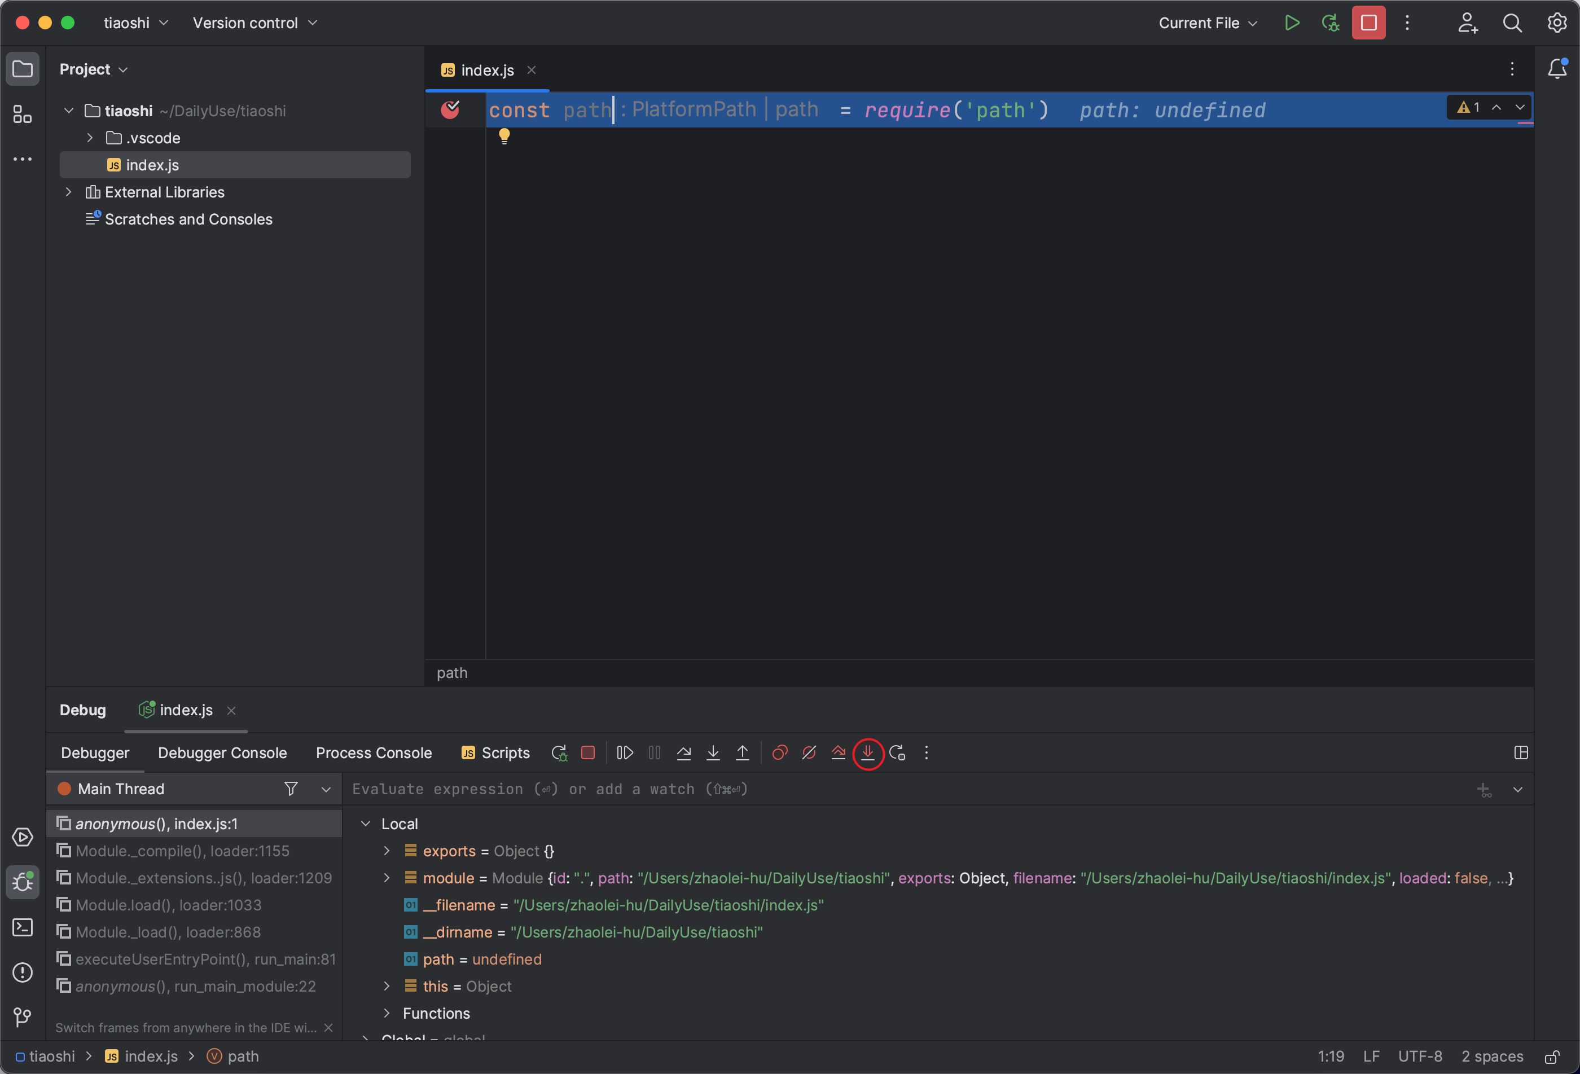Click the Force Step Into debugger button

coord(867,752)
